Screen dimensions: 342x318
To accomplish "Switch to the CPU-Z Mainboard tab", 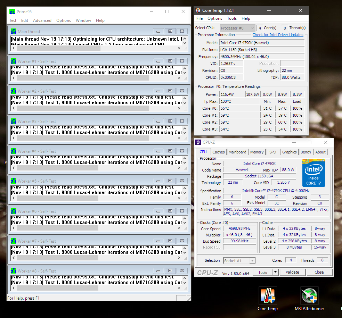I will pos(237,152).
